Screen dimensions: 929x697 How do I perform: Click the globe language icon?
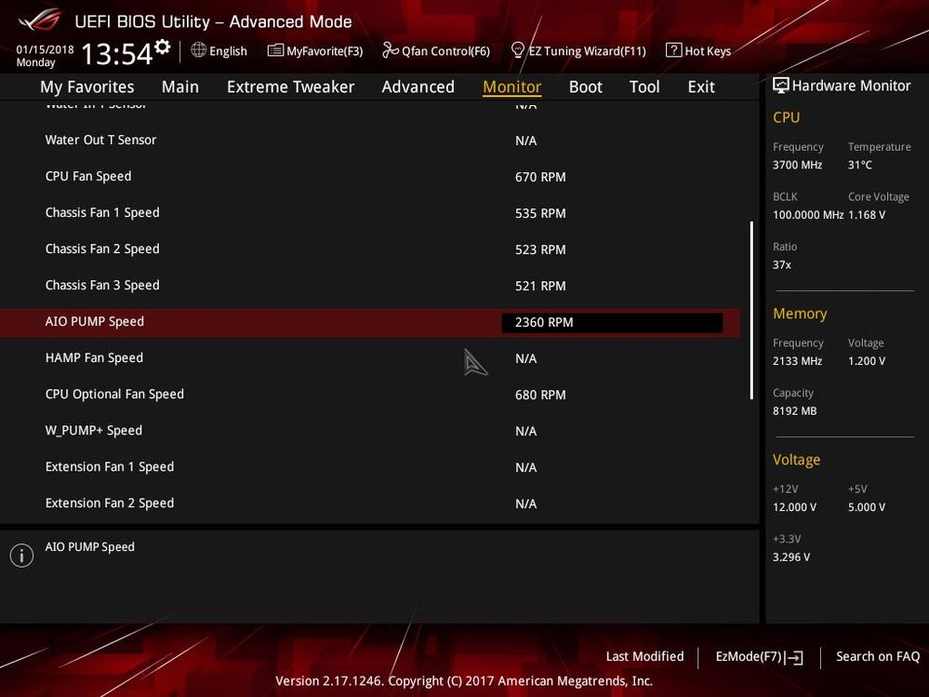click(198, 50)
